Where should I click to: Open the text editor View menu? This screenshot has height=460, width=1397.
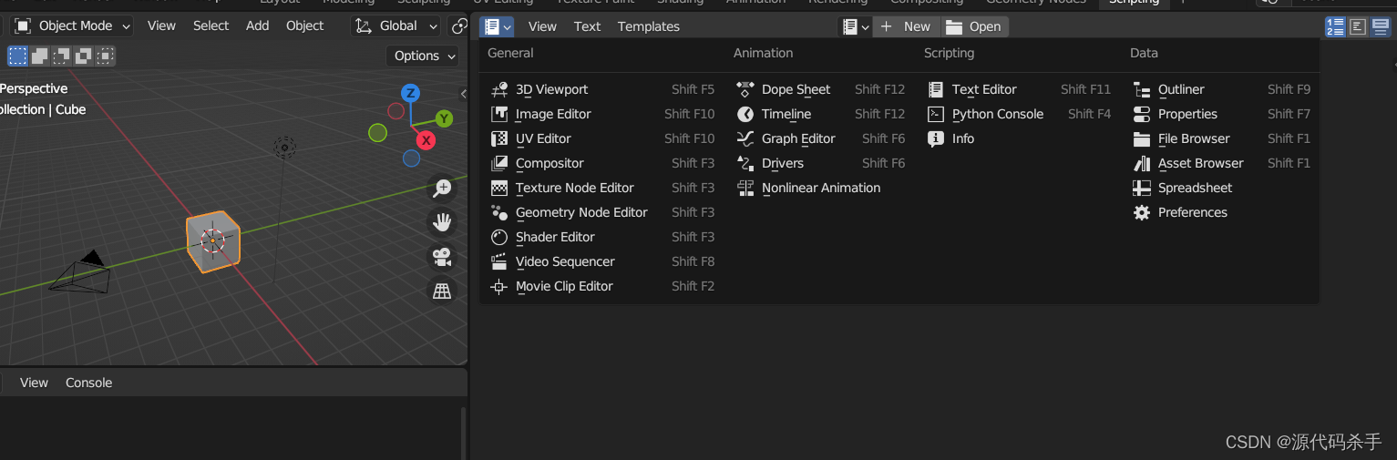pyautogui.click(x=542, y=27)
